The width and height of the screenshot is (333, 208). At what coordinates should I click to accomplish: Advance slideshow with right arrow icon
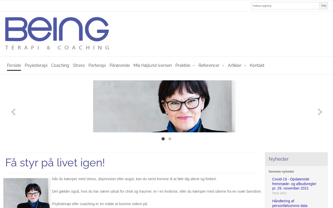[x=320, y=112]
